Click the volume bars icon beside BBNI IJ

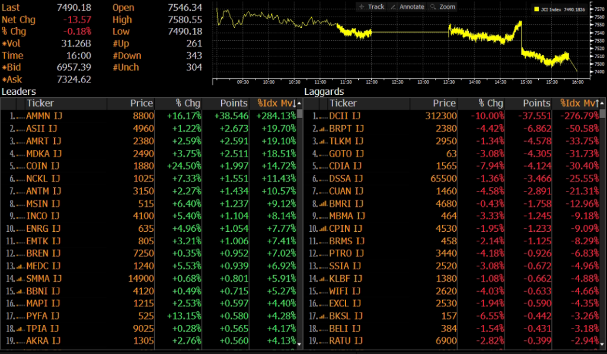point(21,292)
